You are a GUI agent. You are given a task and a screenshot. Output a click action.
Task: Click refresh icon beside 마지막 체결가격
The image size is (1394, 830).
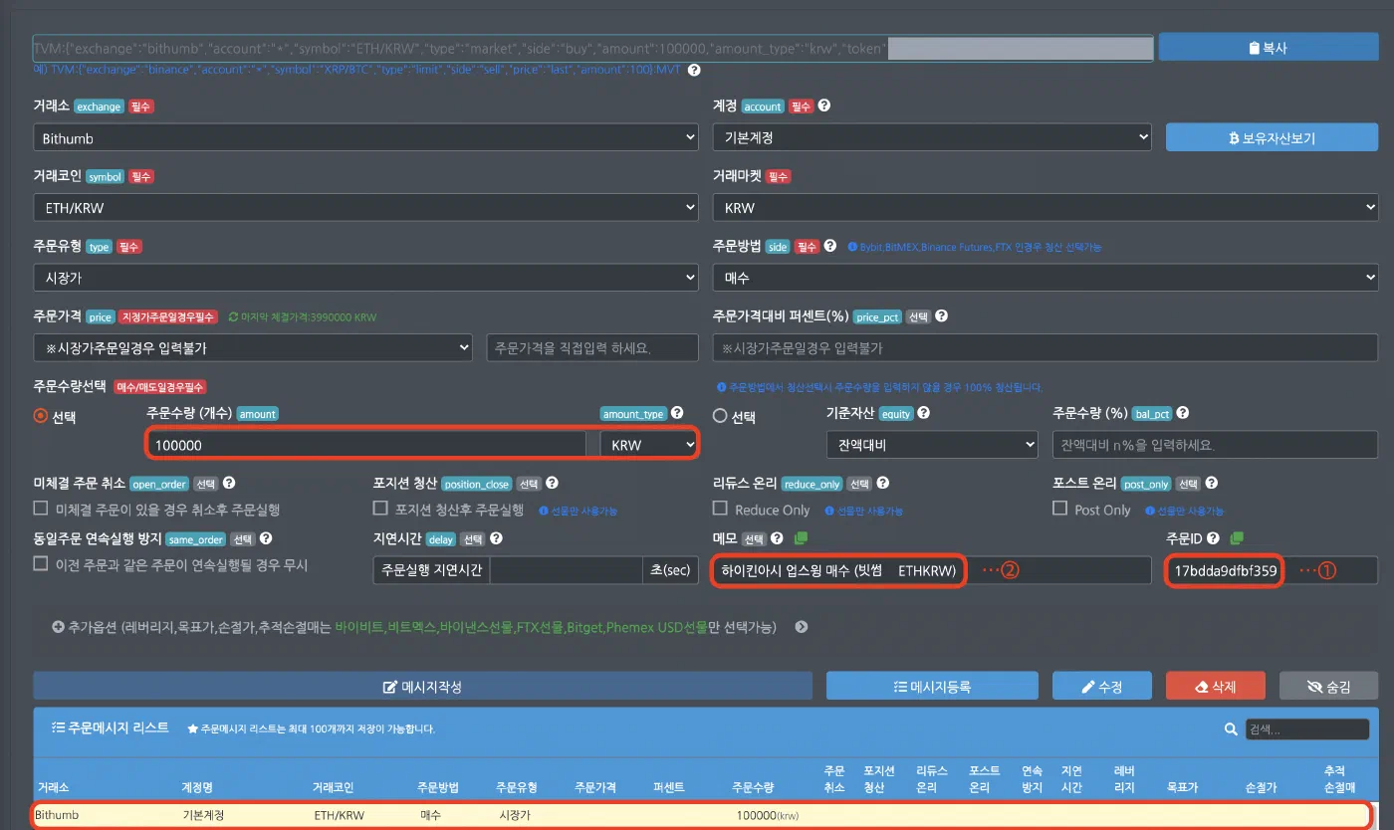click(x=233, y=316)
